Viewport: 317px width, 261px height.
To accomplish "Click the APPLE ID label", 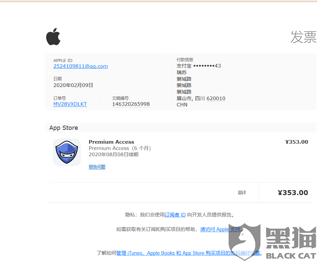I will coord(63,60).
